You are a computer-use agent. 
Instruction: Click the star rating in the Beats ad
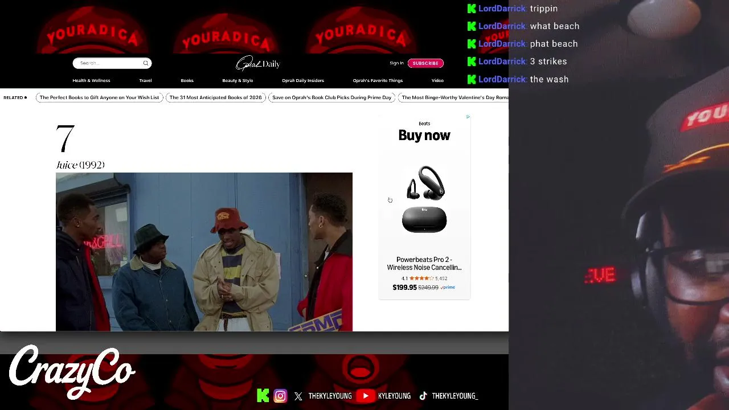[421, 278]
